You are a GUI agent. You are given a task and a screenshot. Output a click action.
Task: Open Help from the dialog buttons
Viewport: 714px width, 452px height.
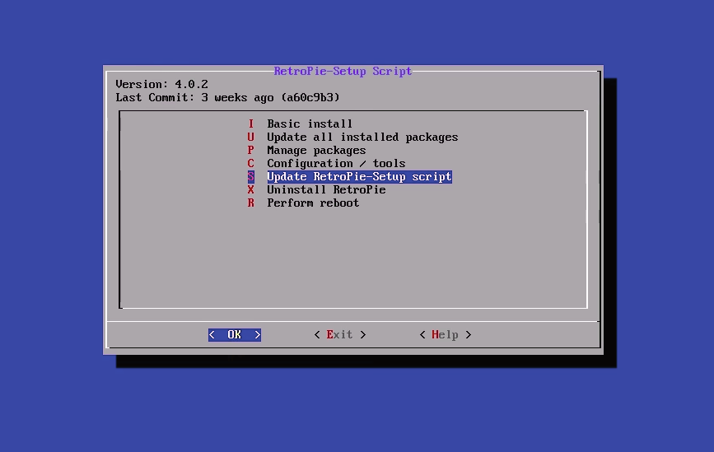445,335
